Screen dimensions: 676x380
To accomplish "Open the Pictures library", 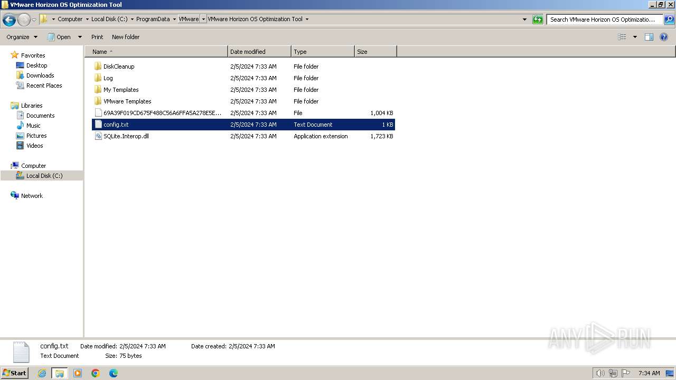I will click(36, 136).
